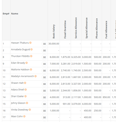
Task: Click Edan Broady's fixed overtime 3,281.00
Action: (66, 64)
